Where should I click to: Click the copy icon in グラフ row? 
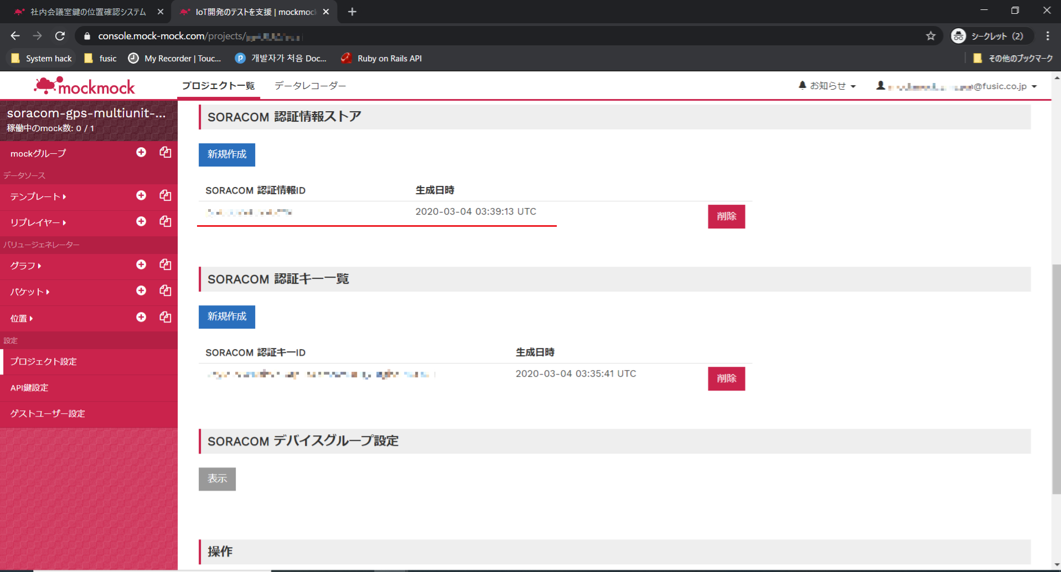click(x=165, y=264)
